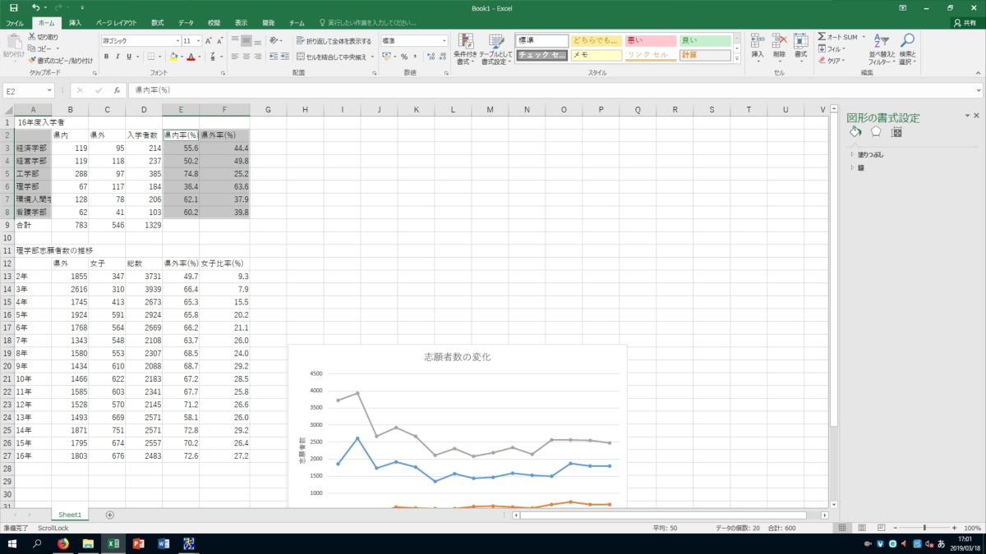Click the orientation (text angle) icon

[274, 40]
